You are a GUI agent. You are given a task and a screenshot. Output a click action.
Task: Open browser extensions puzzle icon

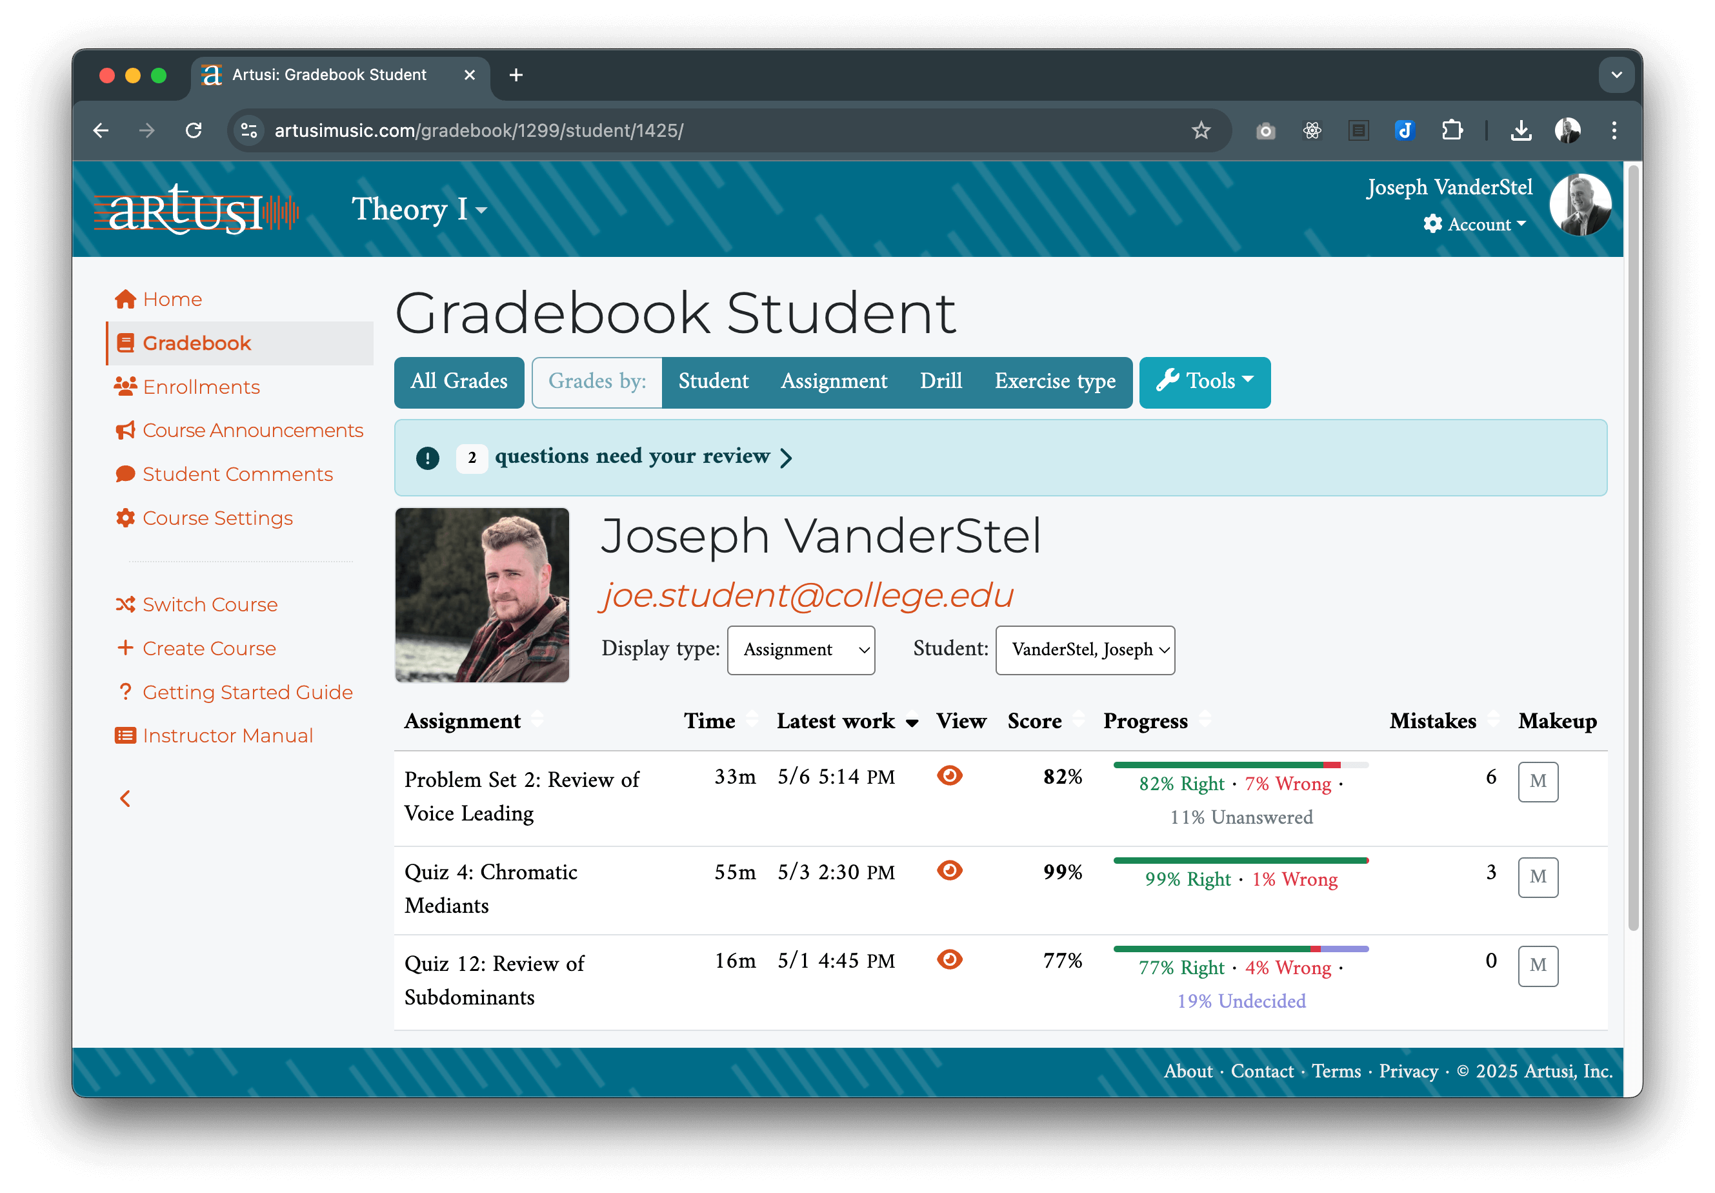coord(1451,131)
